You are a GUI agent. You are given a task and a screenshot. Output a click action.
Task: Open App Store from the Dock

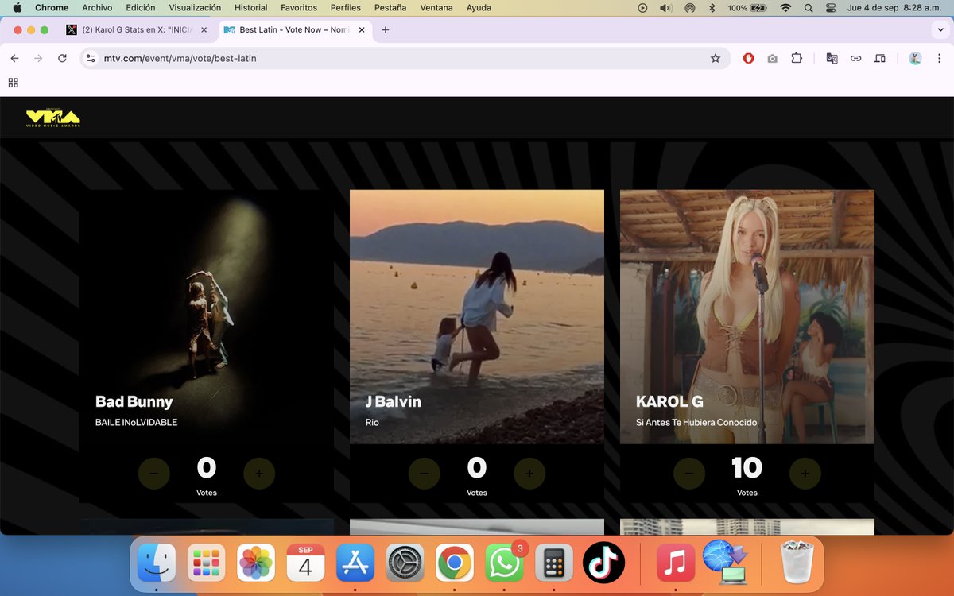pos(355,563)
